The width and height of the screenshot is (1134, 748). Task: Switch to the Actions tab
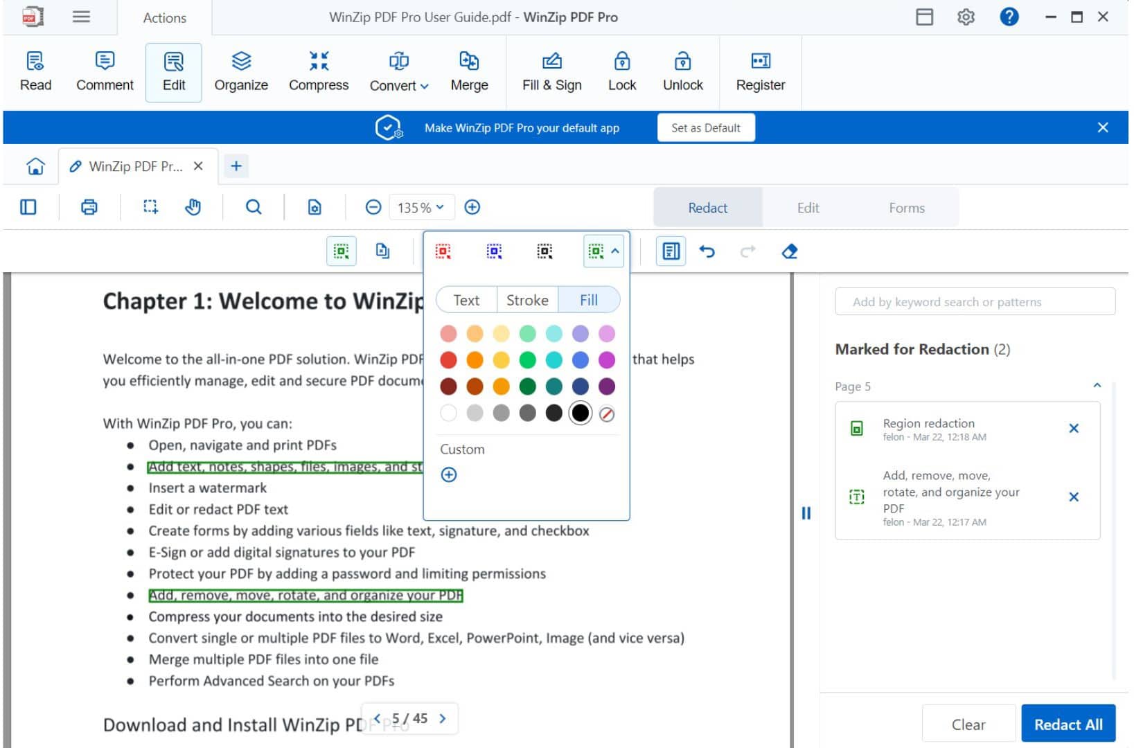(165, 18)
